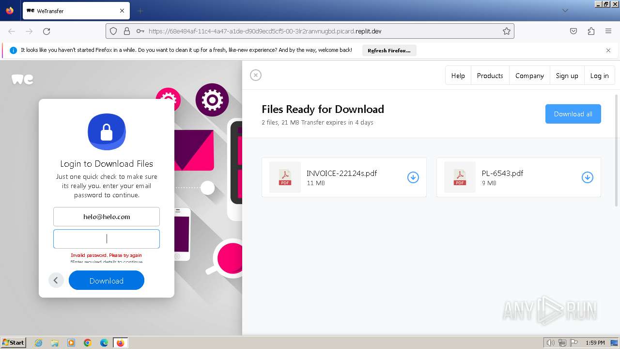This screenshot has height=349, width=620.
Task: Bookmark this page with star icon
Action: 507,31
